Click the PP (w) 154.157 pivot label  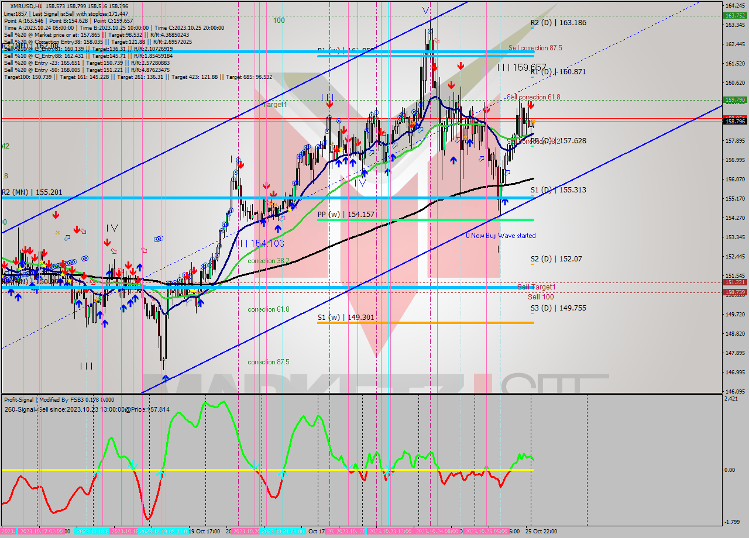345,215
